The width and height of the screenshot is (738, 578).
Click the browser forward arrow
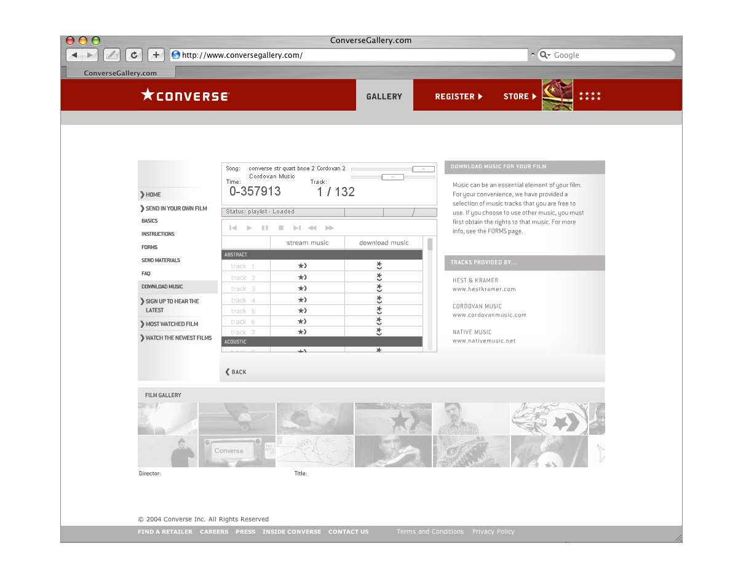(x=90, y=55)
